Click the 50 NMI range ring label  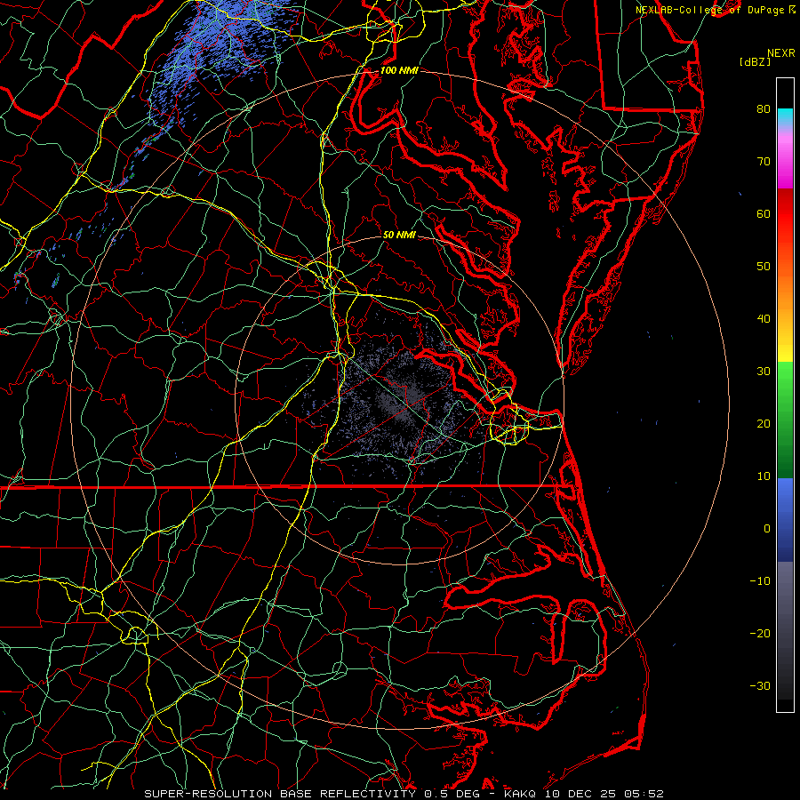(399, 235)
